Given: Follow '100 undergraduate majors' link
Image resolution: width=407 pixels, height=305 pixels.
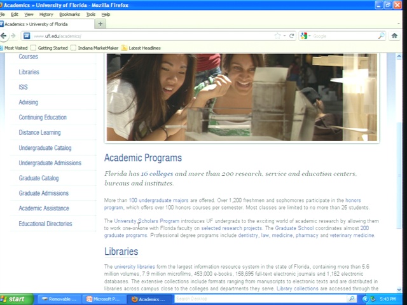Looking at the screenshot, I should 158,200.
